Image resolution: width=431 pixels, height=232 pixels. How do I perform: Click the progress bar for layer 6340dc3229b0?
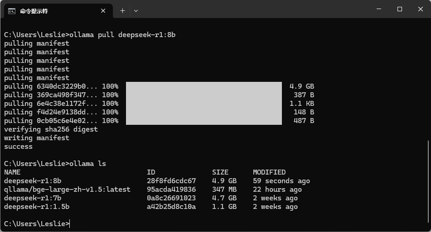coord(203,86)
